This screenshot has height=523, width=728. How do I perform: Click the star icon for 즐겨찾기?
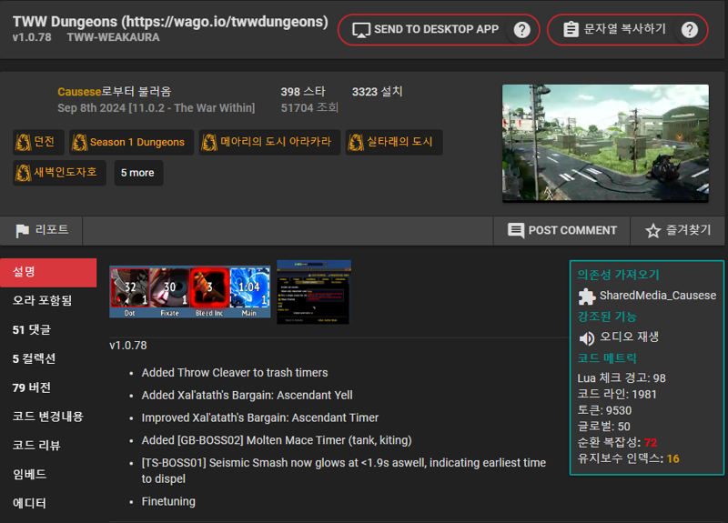[652, 231]
